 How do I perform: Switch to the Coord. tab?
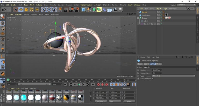tap(146, 64)
